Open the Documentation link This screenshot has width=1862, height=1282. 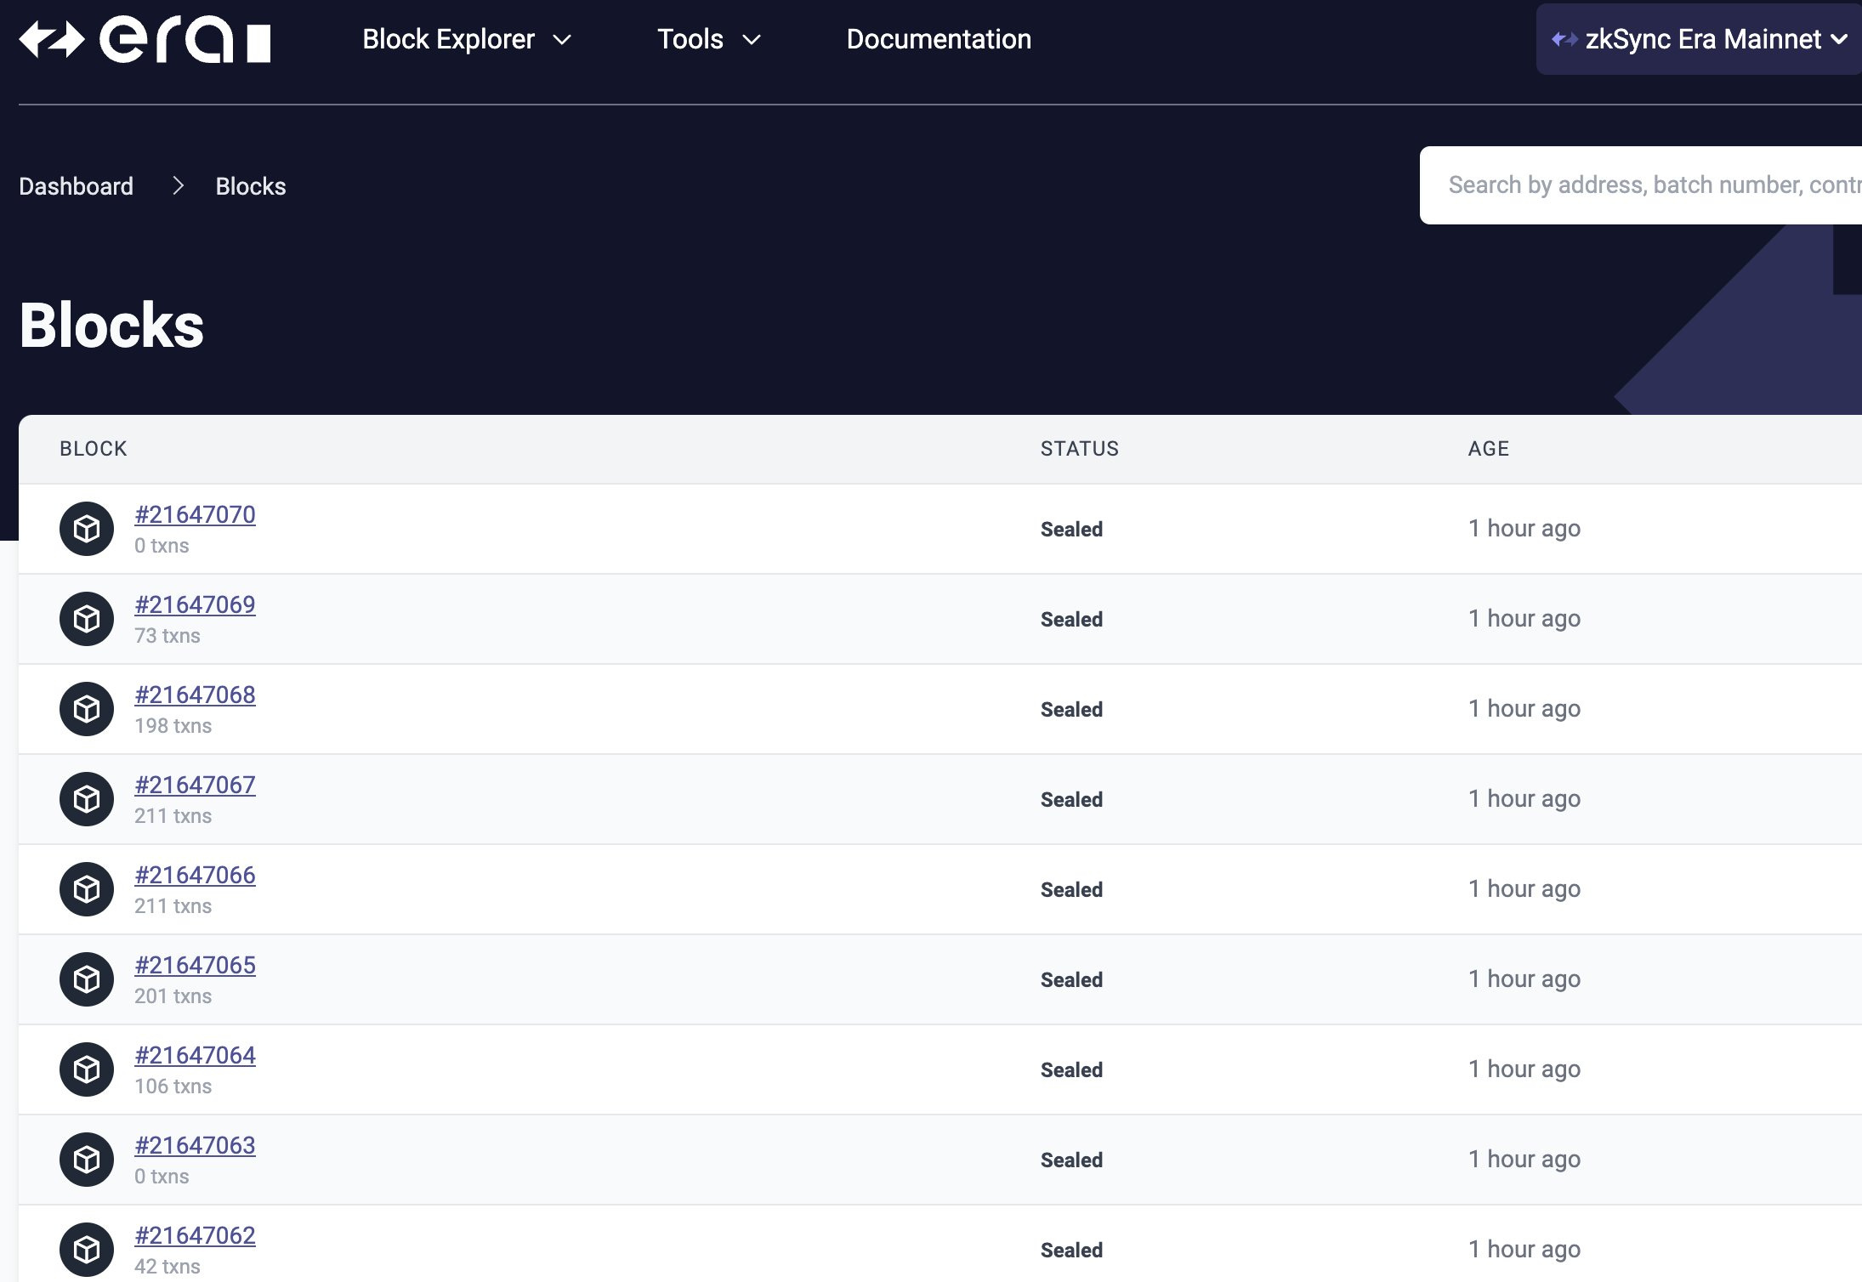coord(939,39)
